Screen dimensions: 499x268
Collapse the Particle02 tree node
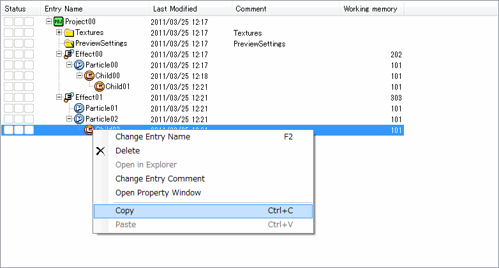(x=69, y=119)
